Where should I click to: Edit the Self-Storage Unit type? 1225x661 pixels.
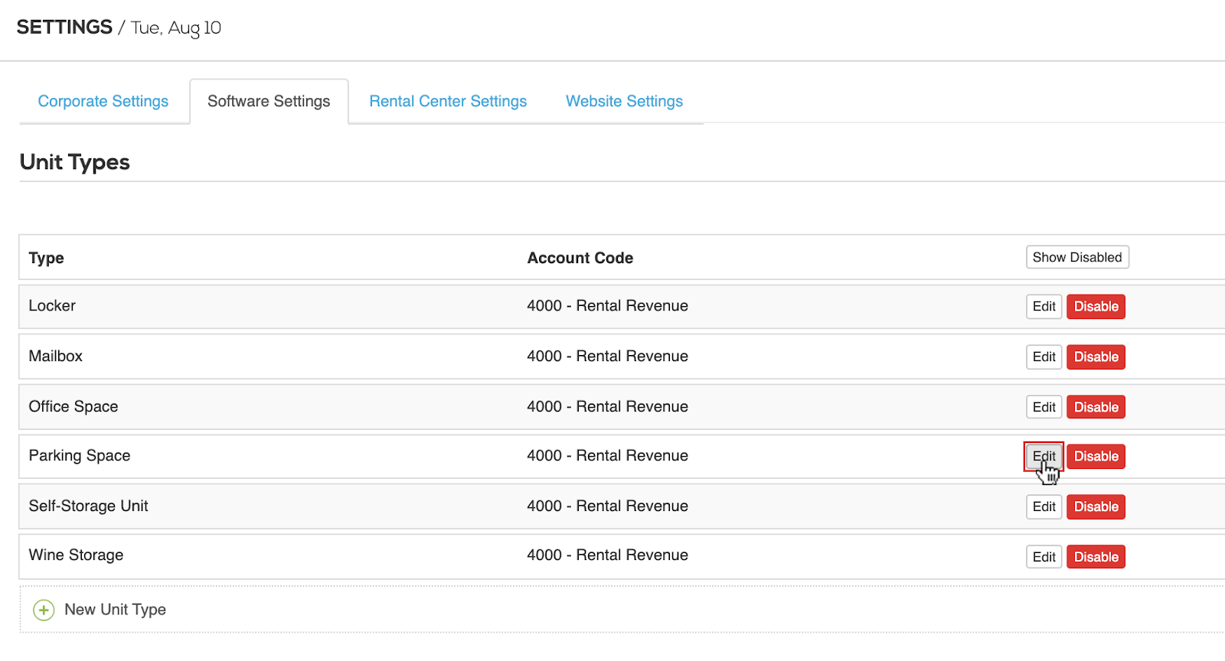(x=1044, y=506)
